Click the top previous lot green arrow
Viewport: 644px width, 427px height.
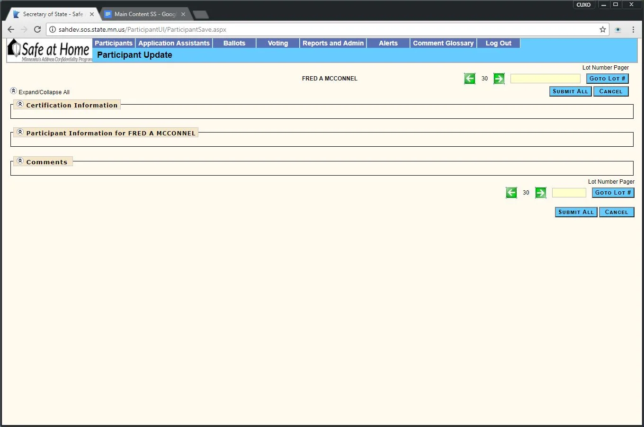[x=469, y=79]
